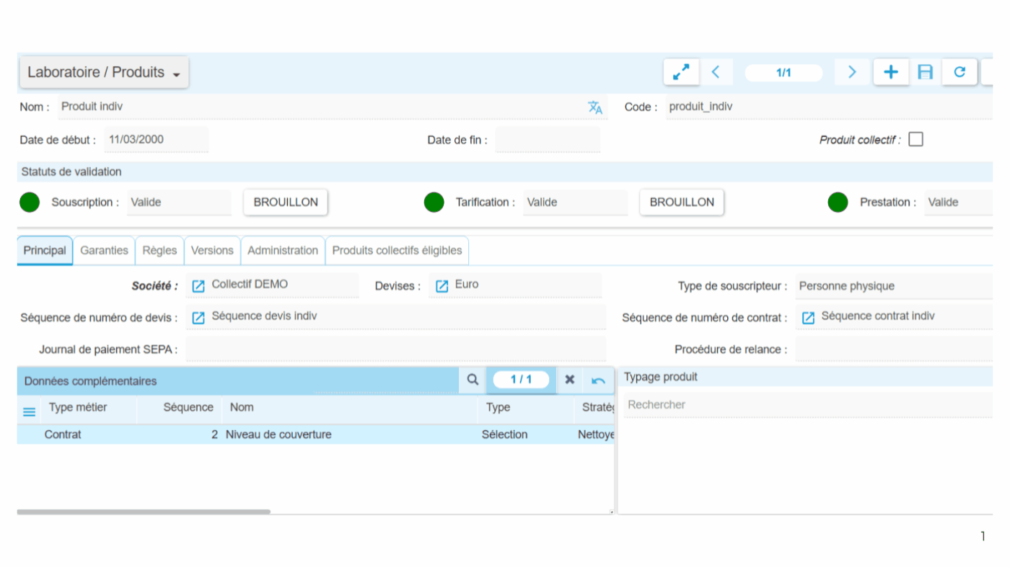Go to previous record with left chevron
This screenshot has width=1010, height=567.
(716, 72)
